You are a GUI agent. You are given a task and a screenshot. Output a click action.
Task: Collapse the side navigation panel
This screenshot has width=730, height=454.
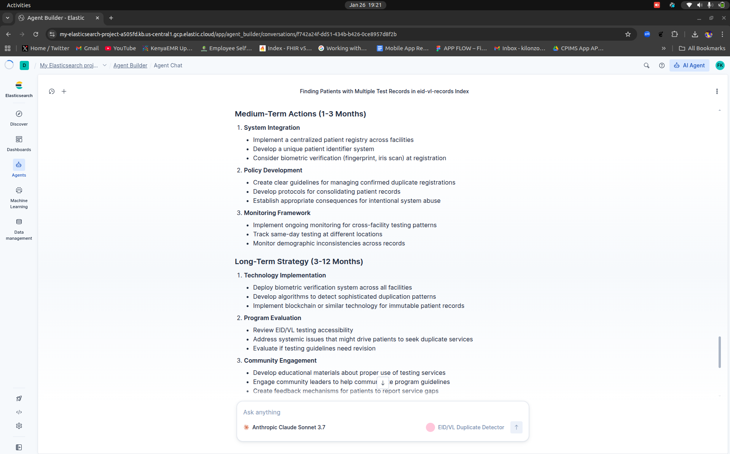tap(19, 447)
